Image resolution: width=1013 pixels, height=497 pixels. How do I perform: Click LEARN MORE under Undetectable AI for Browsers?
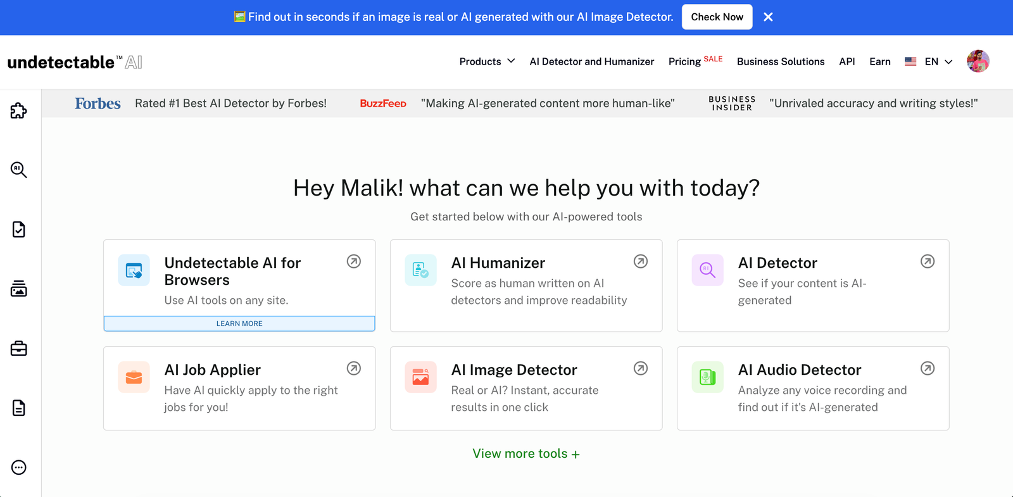point(239,323)
